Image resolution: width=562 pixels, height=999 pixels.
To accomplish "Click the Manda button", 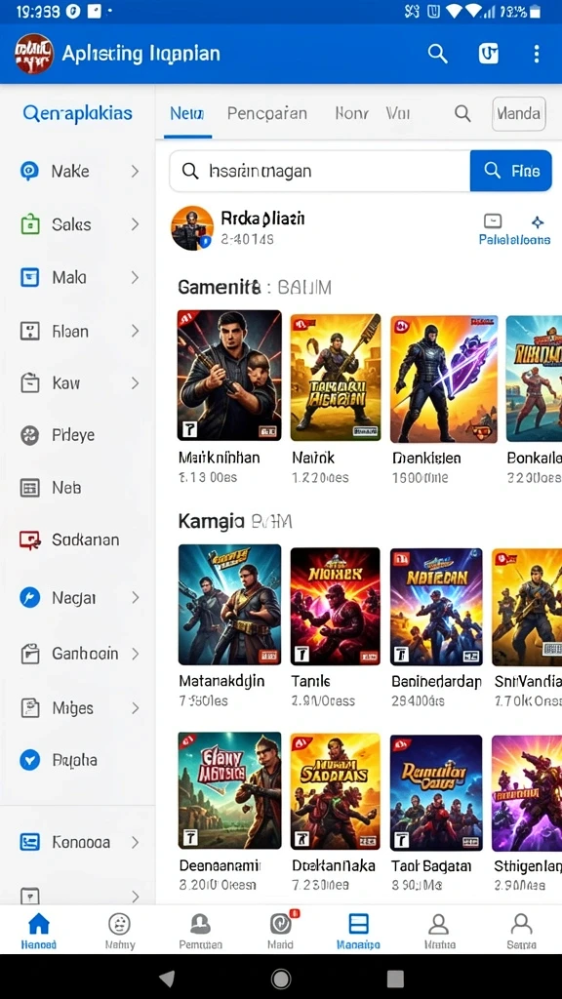I will pyautogui.click(x=519, y=114).
